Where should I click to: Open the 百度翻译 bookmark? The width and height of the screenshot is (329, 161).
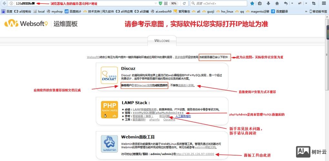tap(280, 12)
